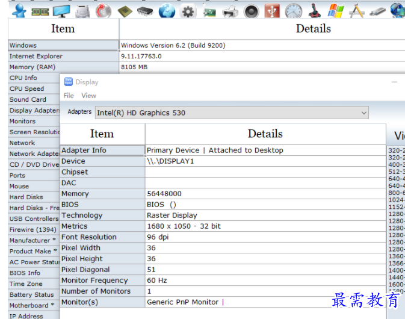Open the user account icon in the toolbar
The image size is (405, 319).
[19, 11]
